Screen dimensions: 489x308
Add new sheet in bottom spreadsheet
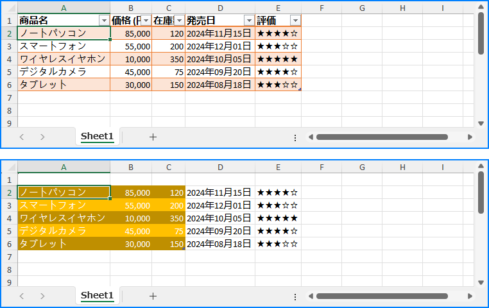(153, 296)
